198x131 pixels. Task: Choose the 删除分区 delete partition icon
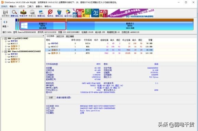(x=59, y=13)
